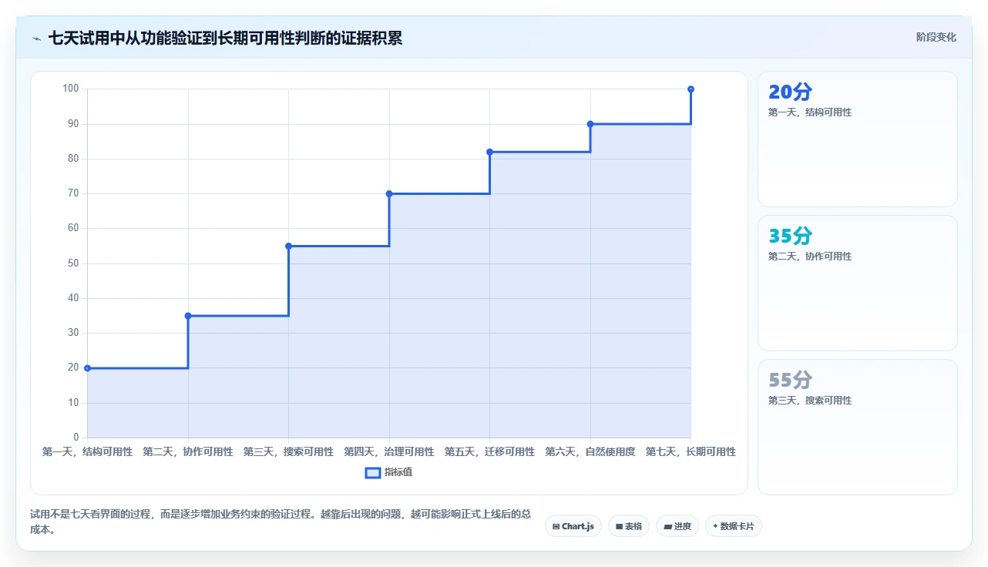Image resolution: width=988 pixels, height=567 pixels.
Task: Open the 55分 data card
Action: pos(857,427)
